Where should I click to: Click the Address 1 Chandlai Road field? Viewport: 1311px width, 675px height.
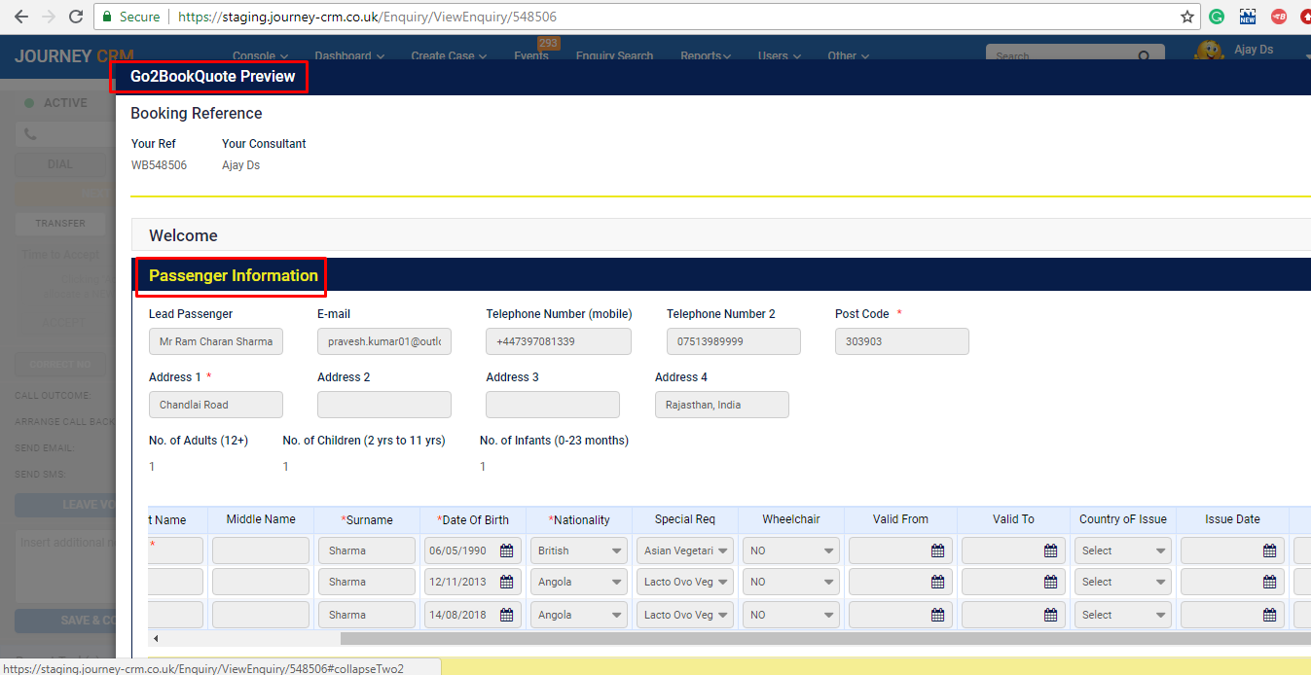216,405
